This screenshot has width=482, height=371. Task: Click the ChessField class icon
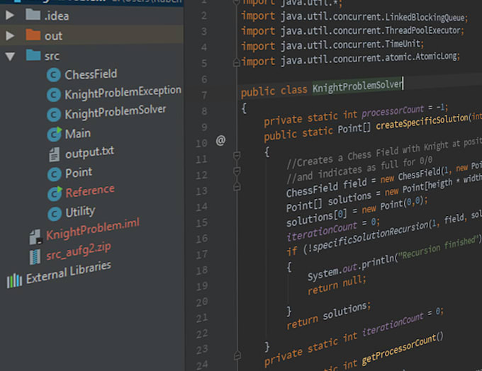tap(53, 75)
